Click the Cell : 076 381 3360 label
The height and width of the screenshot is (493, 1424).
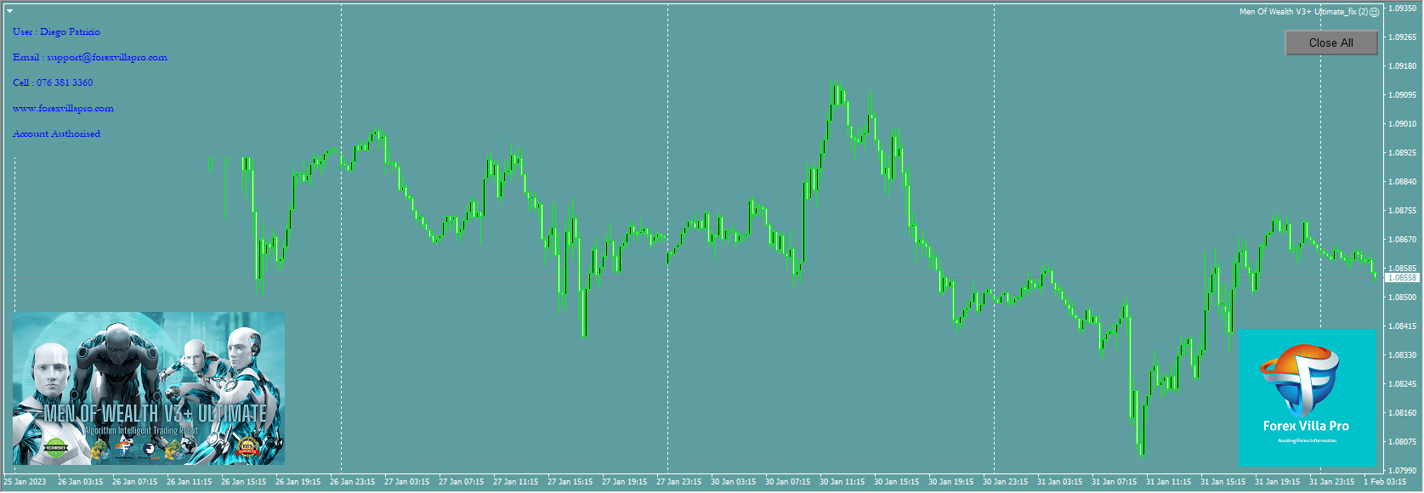[53, 82]
